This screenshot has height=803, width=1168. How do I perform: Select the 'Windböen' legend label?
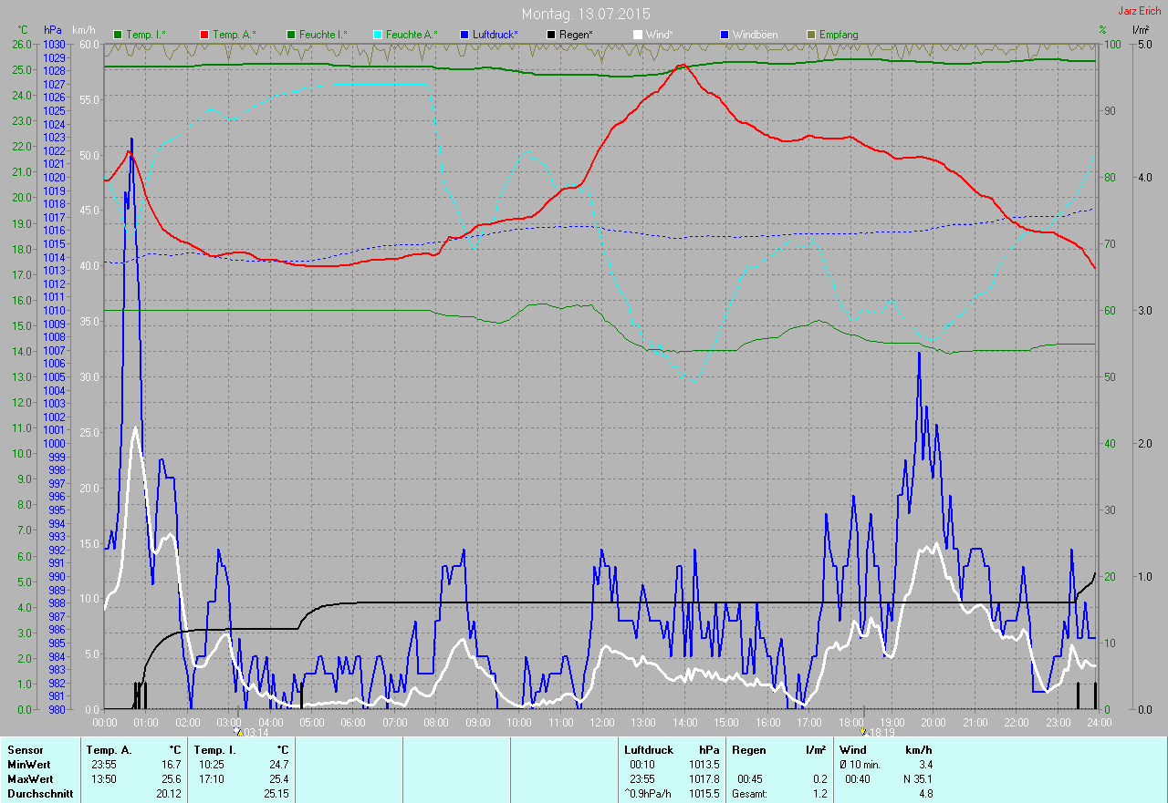[756, 35]
